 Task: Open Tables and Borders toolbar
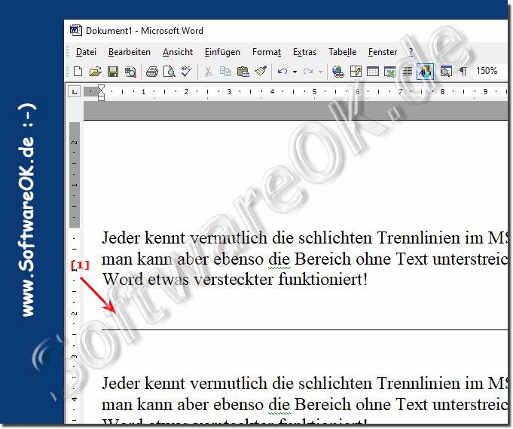coord(356,71)
